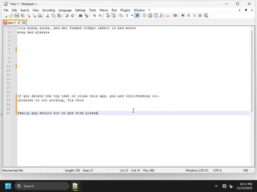Open the black triangle tab list dropdown
The height and width of the screenshot is (192, 257).
point(246,10)
